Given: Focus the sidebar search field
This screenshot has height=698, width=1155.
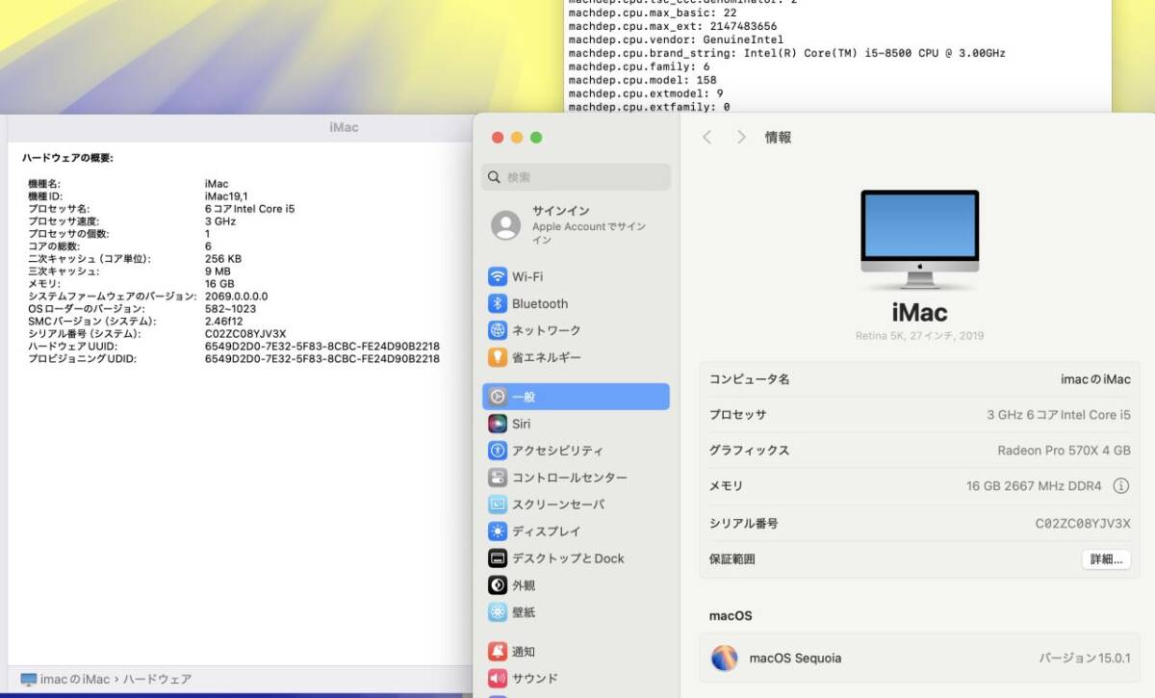Looking at the screenshot, I should tap(576, 177).
